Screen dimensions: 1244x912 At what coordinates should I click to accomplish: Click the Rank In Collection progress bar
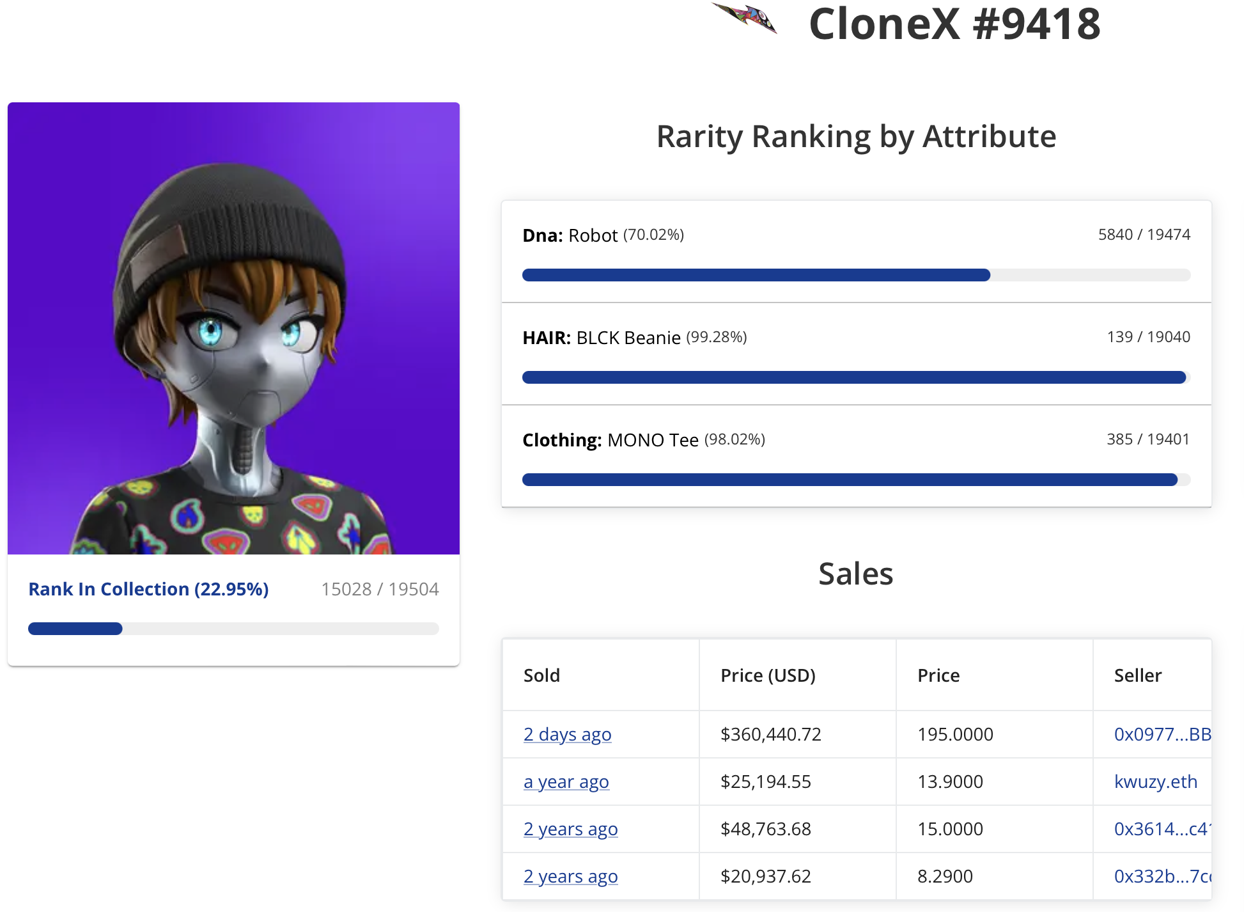pos(233,629)
